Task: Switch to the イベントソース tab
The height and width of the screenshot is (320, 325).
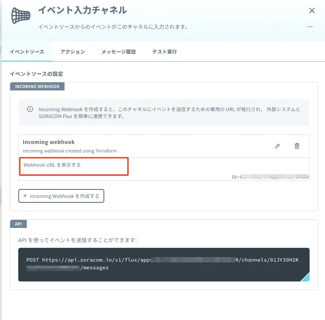Action: pyautogui.click(x=27, y=52)
